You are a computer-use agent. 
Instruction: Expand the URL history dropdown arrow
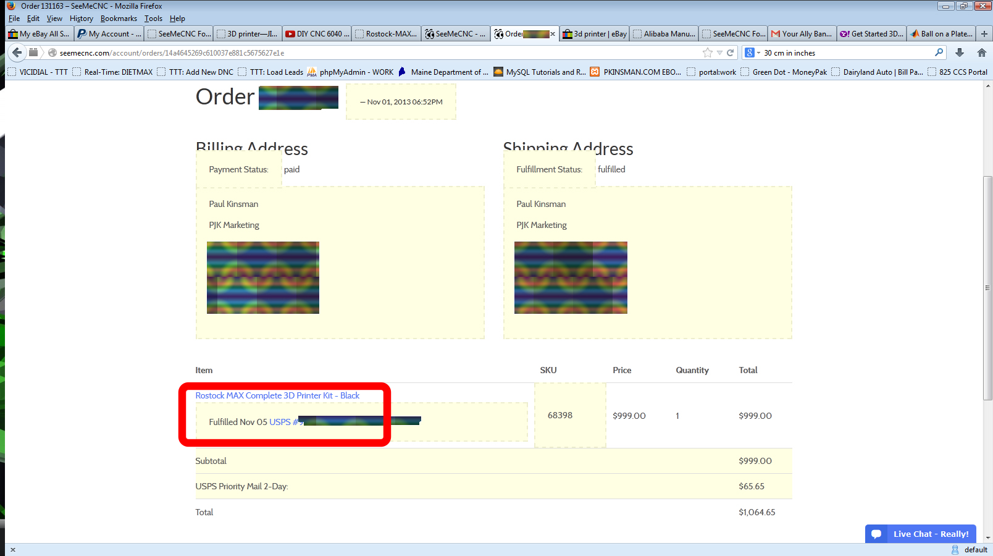(x=719, y=53)
